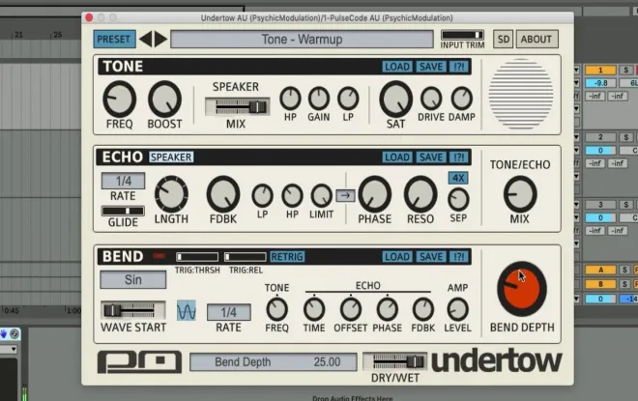
Task: Click the BEND ECHO FDBK knob
Action: pyautogui.click(x=423, y=309)
